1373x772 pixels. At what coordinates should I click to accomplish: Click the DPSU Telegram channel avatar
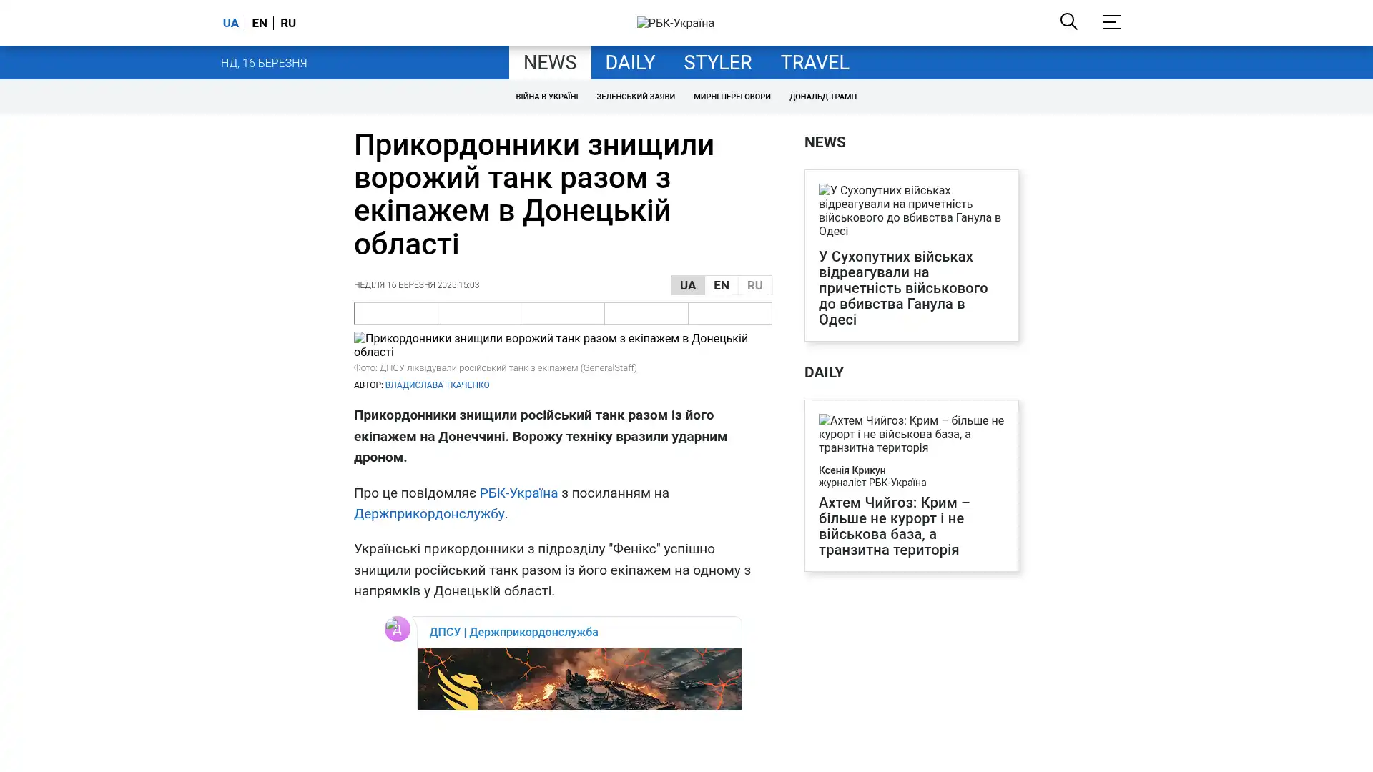click(397, 629)
